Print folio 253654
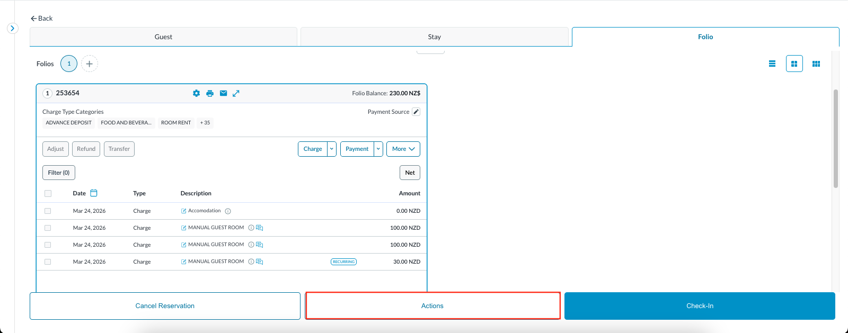Viewport: 848px width, 333px height. click(210, 93)
